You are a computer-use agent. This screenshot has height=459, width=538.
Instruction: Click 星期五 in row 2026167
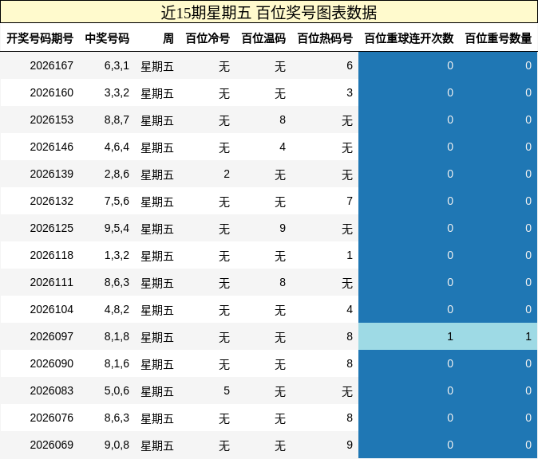tap(157, 66)
